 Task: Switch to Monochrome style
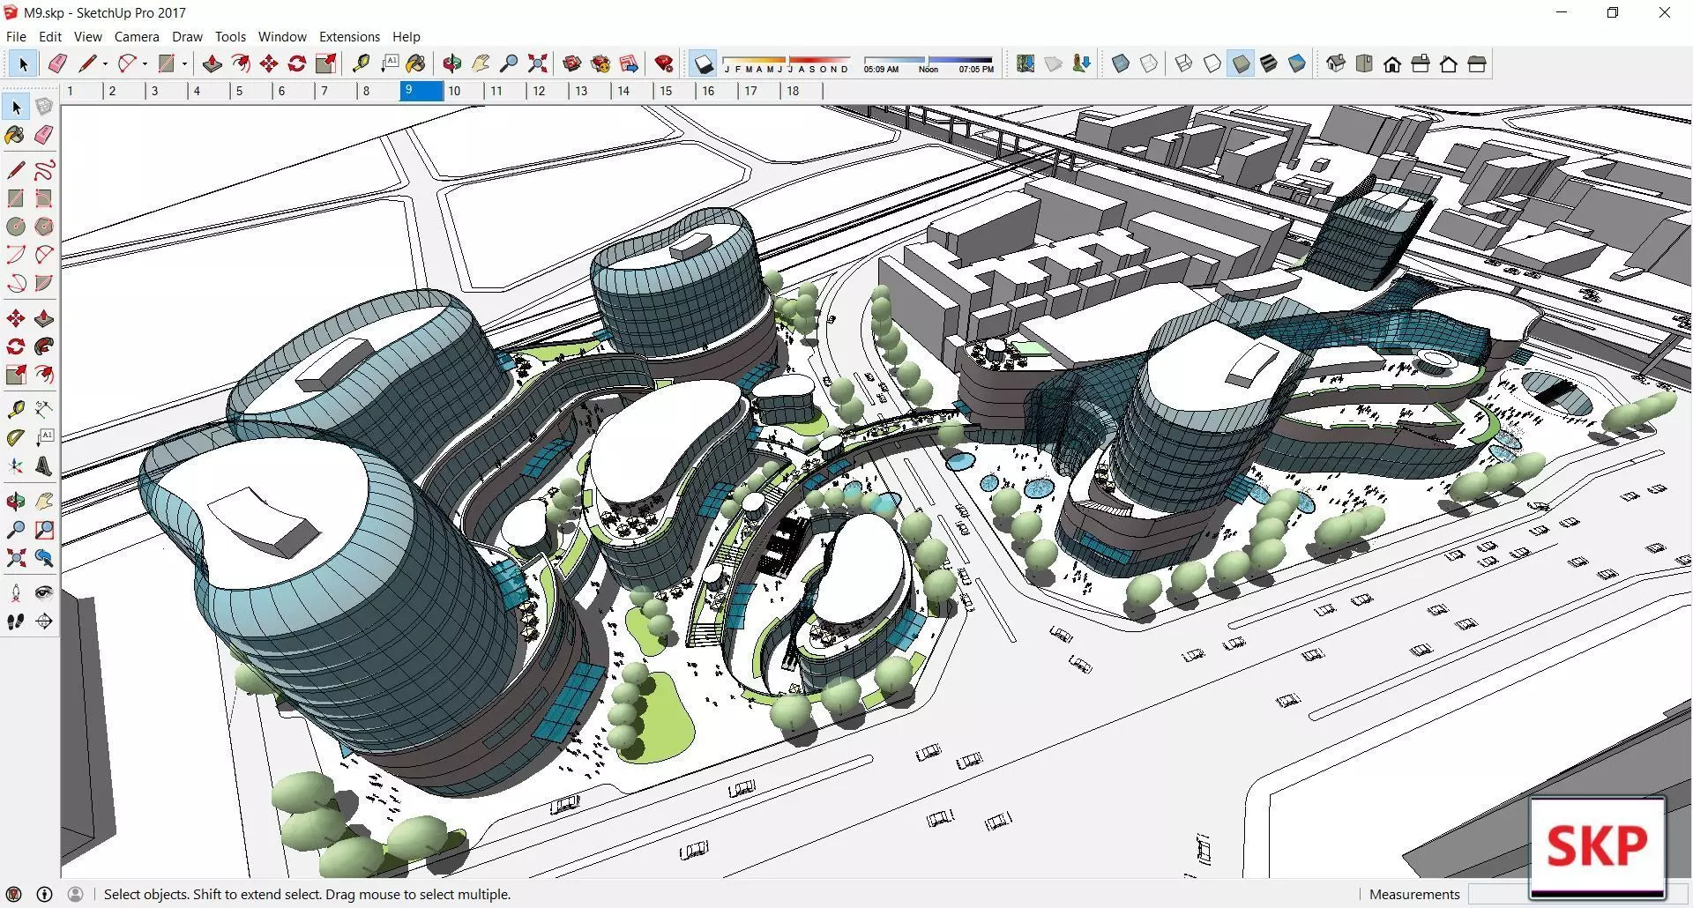coord(1297,63)
